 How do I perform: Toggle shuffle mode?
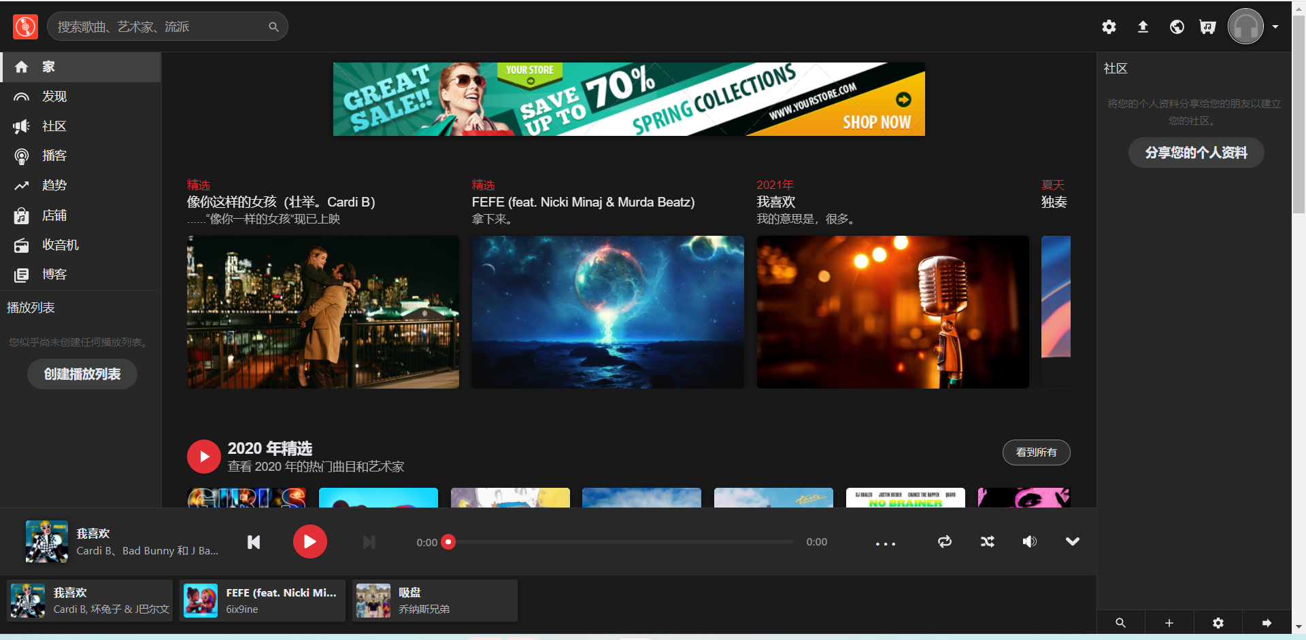[988, 541]
